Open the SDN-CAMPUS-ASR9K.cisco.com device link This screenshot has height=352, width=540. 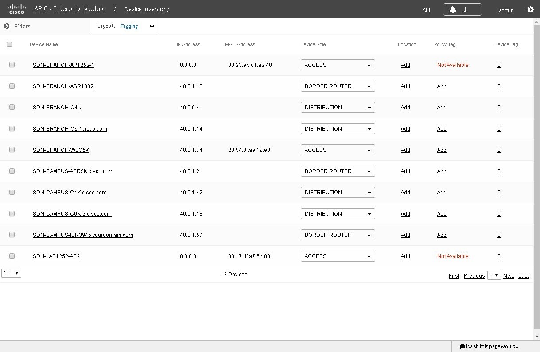tap(73, 171)
